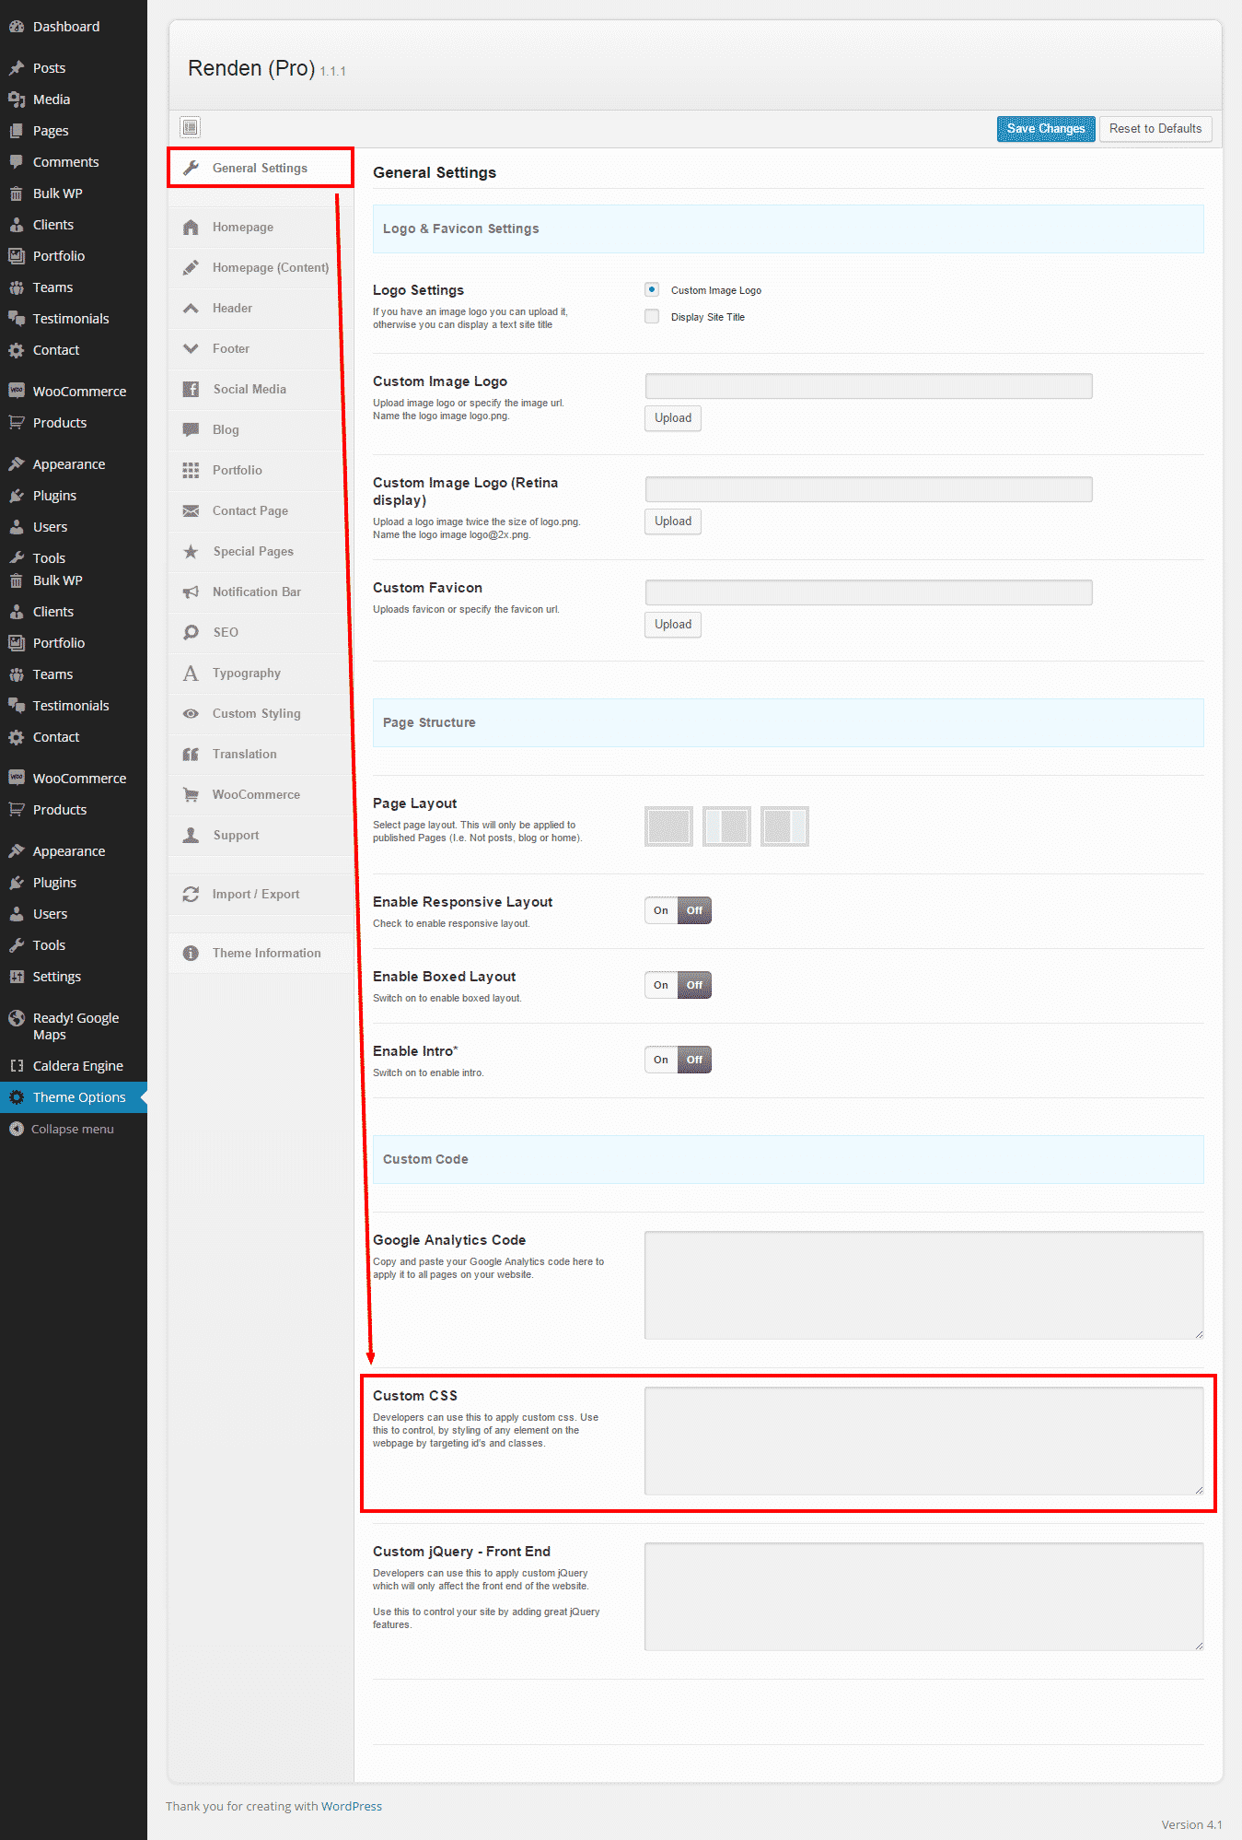This screenshot has width=1242, height=1840.
Task: Click the Import / Export refresh icon
Action: pos(191,895)
